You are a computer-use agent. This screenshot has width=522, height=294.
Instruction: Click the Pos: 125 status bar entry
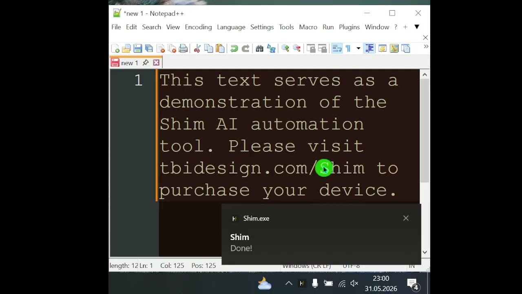[x=203, y=265]
